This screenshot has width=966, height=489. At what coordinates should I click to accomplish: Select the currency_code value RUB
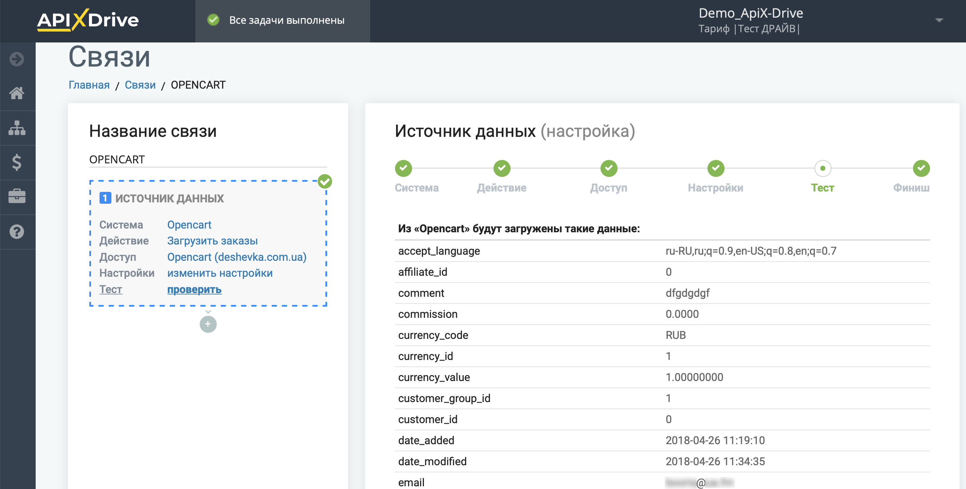tap(676, 335)
